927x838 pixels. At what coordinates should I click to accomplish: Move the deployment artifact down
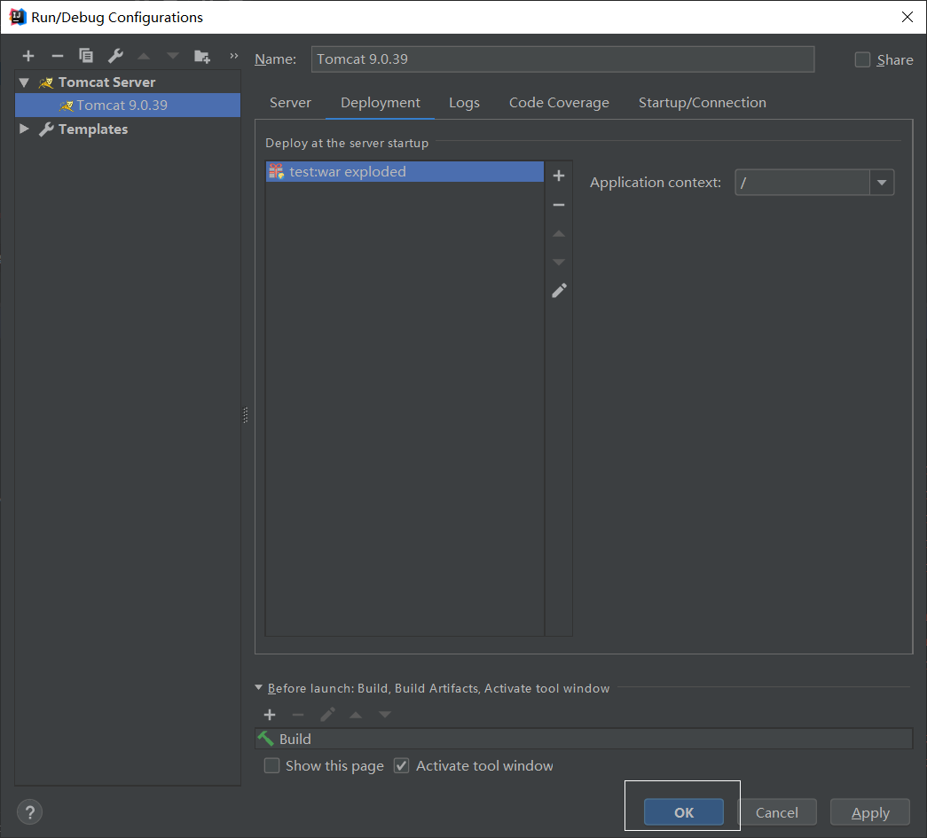(559, 262)
